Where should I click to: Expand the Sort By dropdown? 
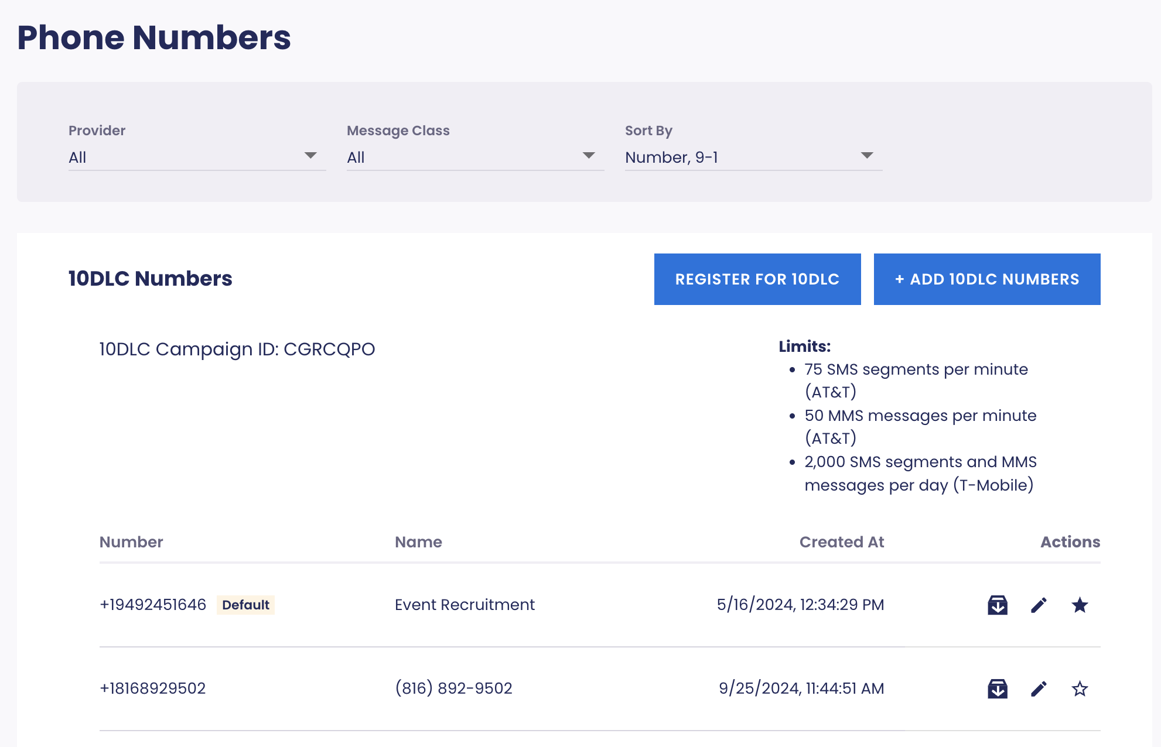(753, 157)
